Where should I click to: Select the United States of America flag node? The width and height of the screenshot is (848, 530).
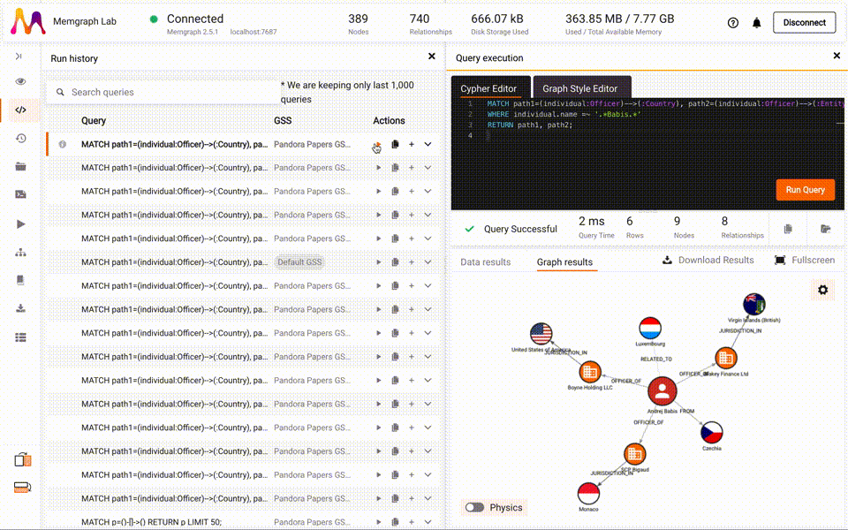coord(541,334)
